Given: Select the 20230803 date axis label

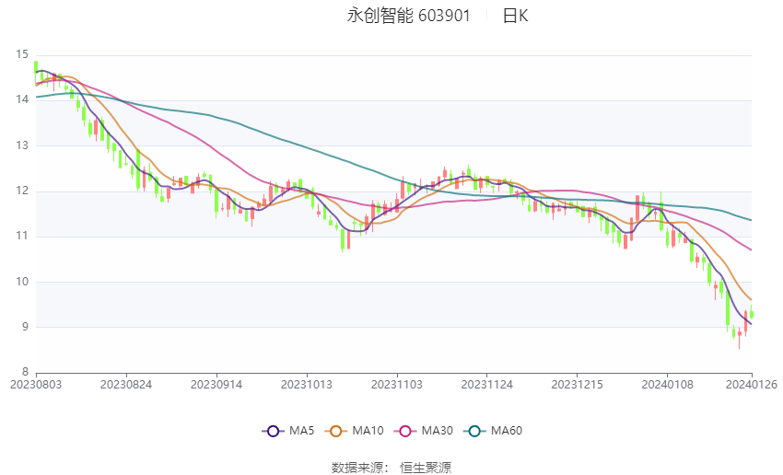Looking at the screenshot, I should [36, 385].
